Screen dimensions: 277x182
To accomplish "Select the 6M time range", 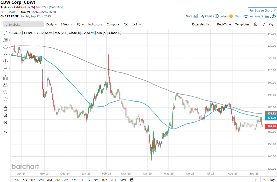I will click(x=58, y=180).
